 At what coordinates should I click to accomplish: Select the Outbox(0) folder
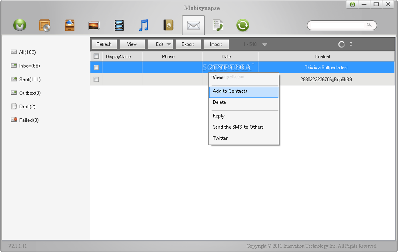click(26, 93)
